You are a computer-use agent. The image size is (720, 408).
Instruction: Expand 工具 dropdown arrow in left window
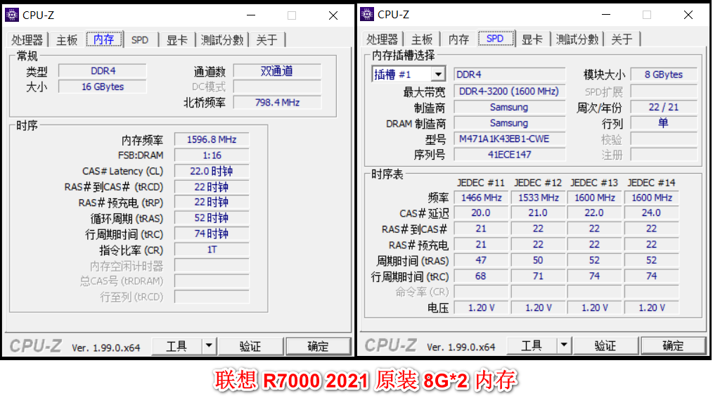click(x=209, y=346)
